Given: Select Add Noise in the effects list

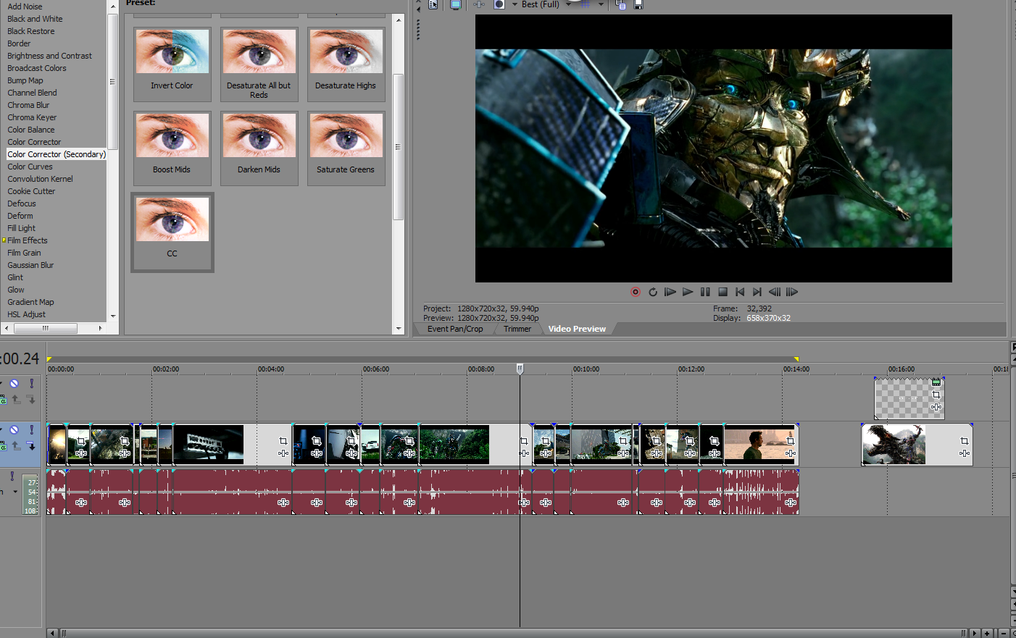Looking at the screenshot, I should tap(25, 7).
